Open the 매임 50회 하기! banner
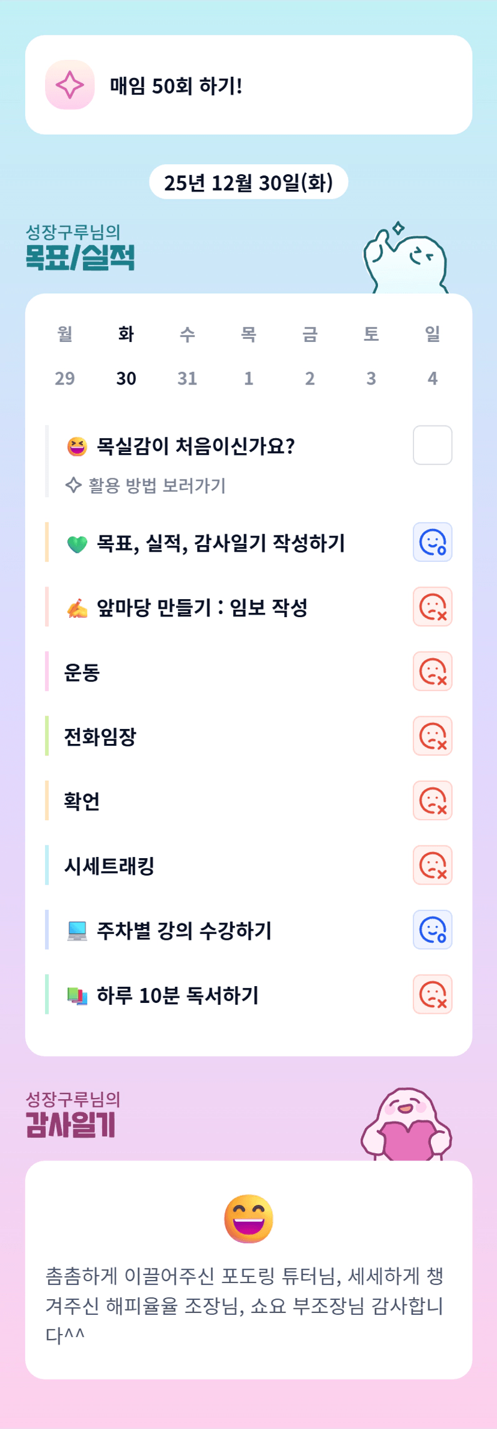Screen dimensions: 497x1429 click(248, 85)
